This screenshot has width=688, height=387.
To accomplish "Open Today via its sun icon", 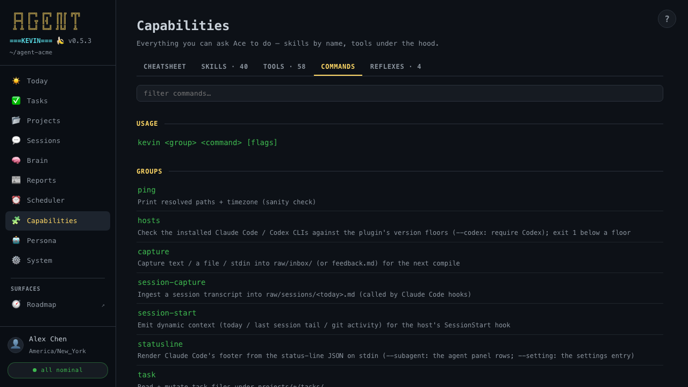I will pos(16,81).
